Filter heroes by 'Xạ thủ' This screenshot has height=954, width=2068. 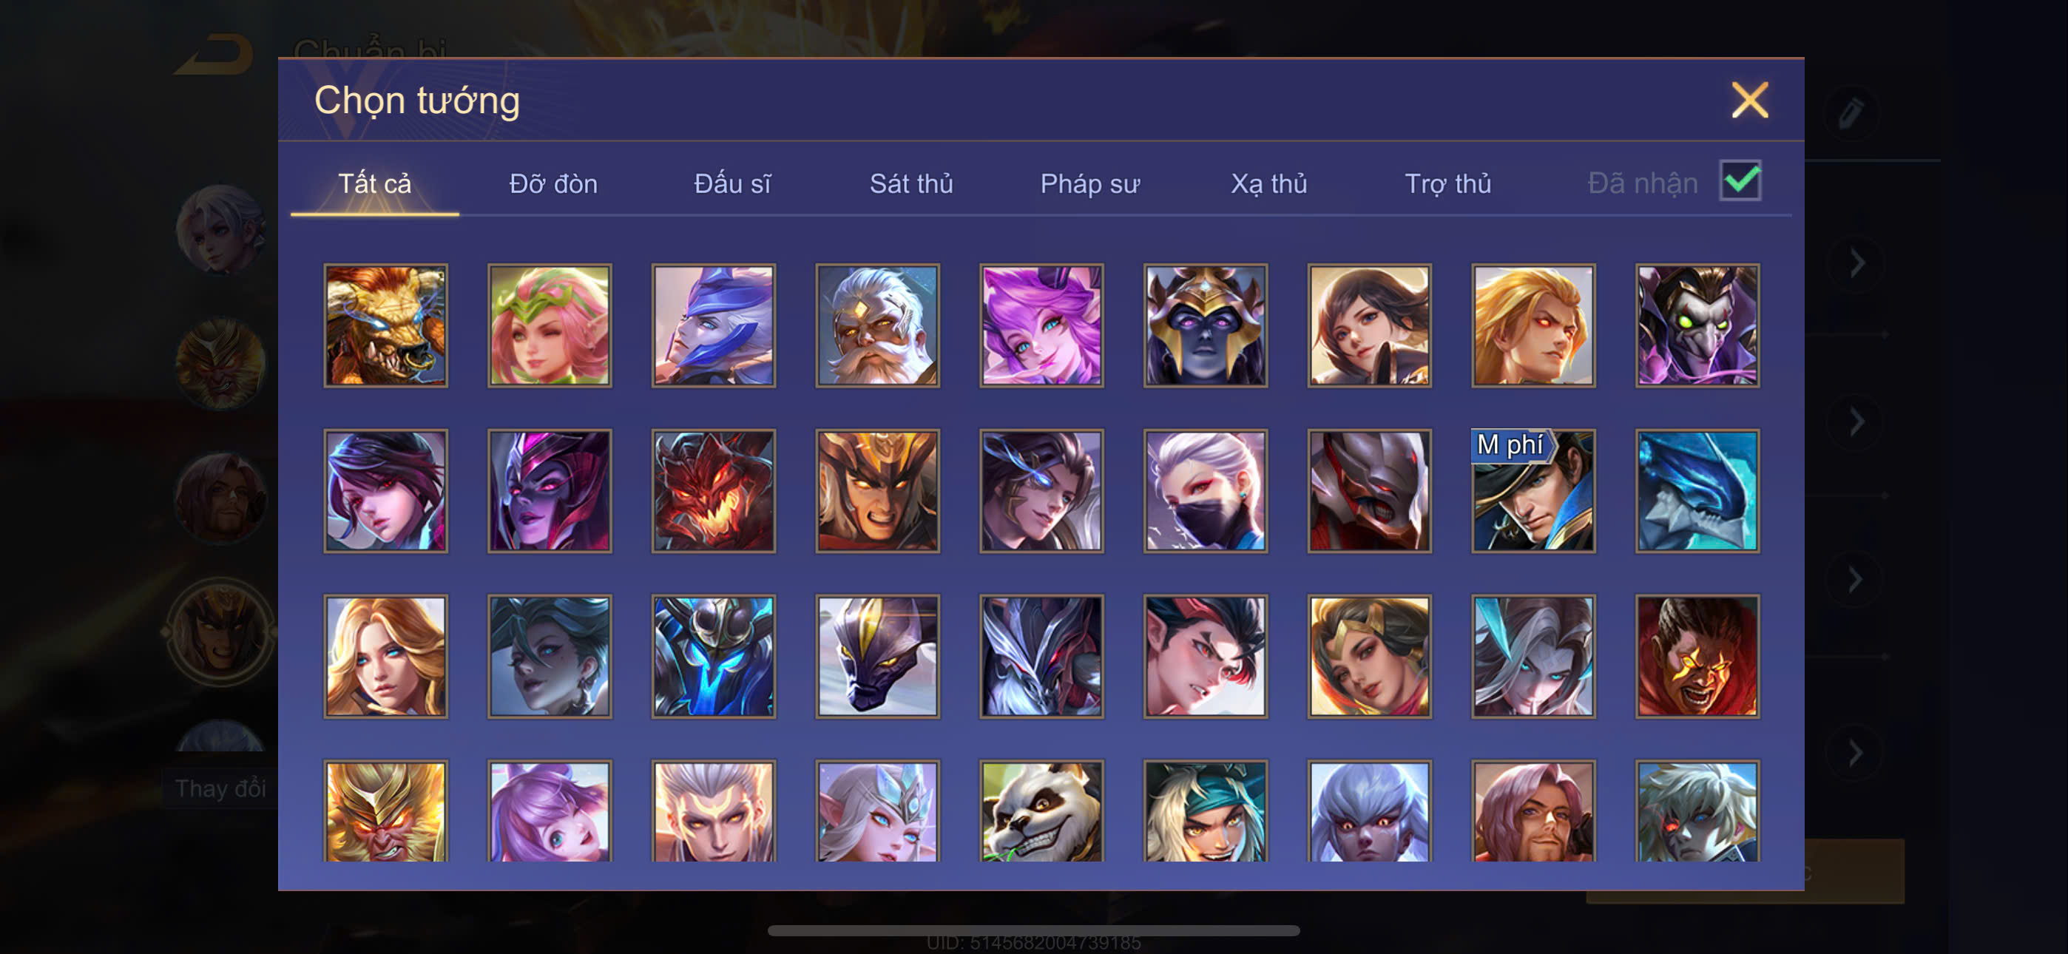1268,184
